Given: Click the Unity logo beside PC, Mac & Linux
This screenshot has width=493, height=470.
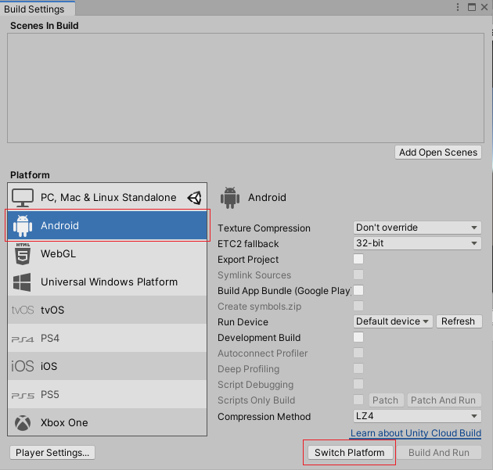Looking at the screenshot, I should click(195, 198).
